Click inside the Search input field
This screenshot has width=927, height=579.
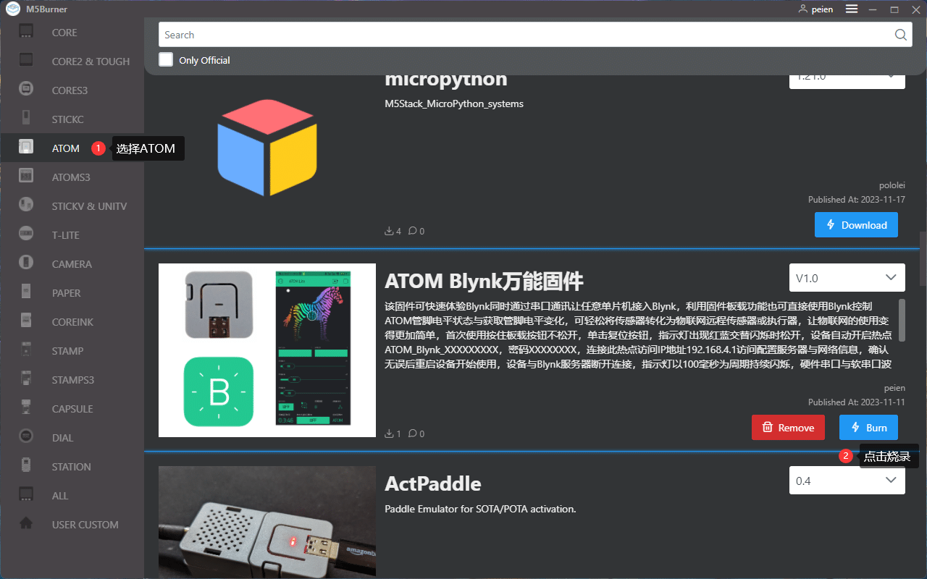507,34
